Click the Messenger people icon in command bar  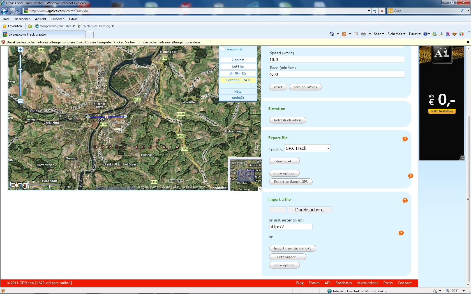coord(435,34)
